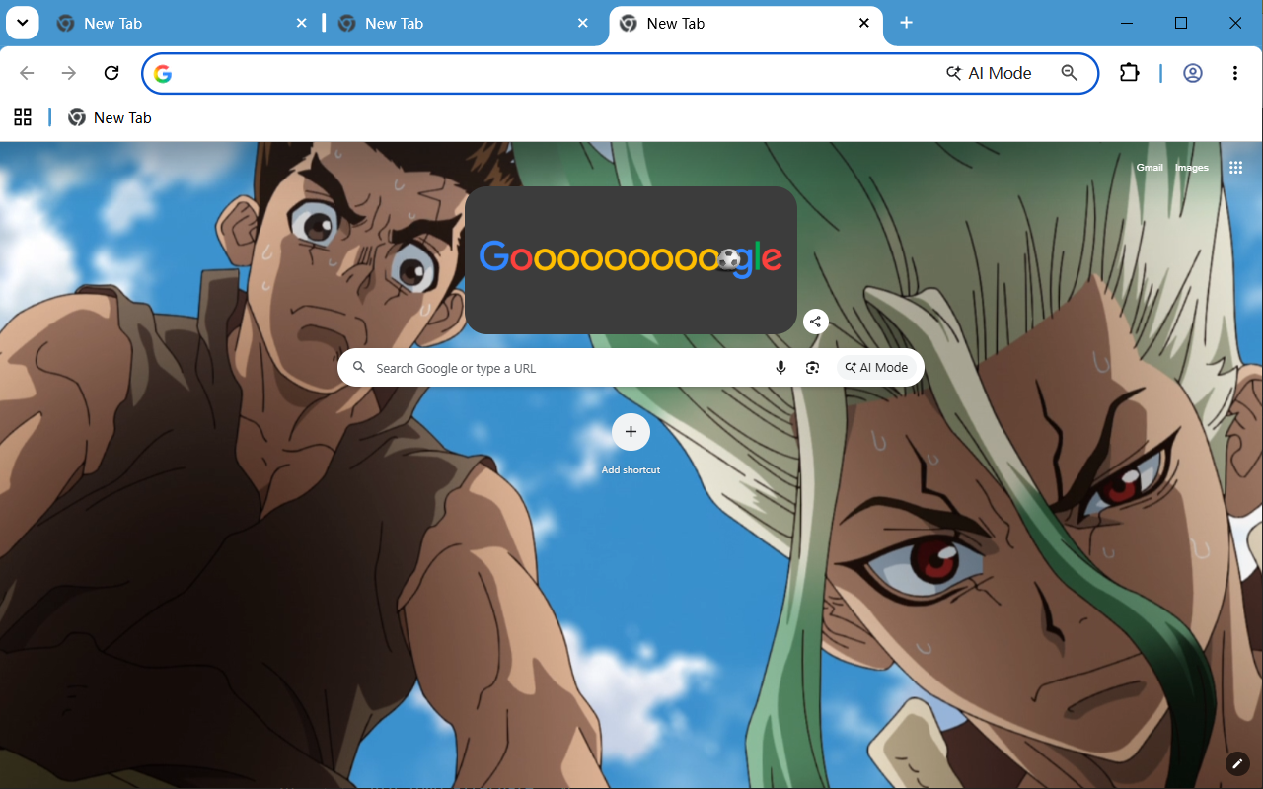Switch to the second New Tab

coord(464,23)
